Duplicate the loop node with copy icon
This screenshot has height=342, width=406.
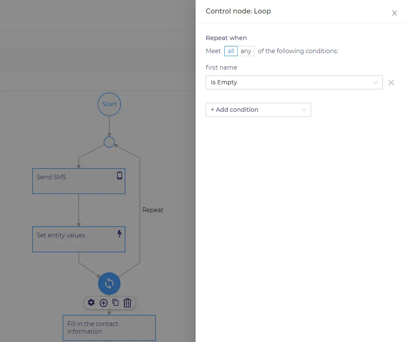coord(115,302)
